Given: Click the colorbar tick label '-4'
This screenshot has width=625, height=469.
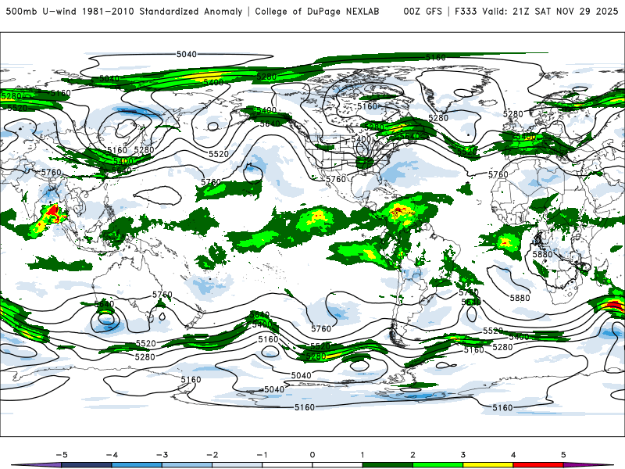Looking at the screenshot, I should pyautogui.click(x=112, y=455).
